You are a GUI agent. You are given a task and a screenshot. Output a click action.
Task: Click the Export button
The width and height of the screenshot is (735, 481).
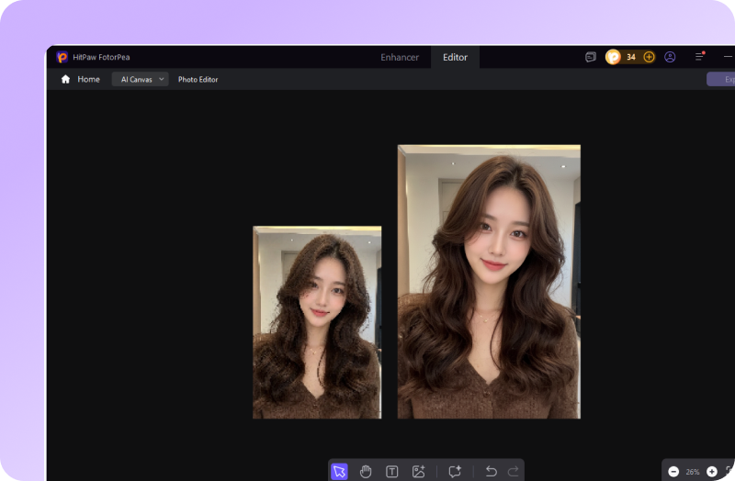pos(721,79)
